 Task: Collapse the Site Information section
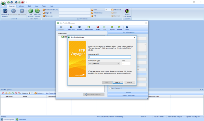tap(128, 32)
